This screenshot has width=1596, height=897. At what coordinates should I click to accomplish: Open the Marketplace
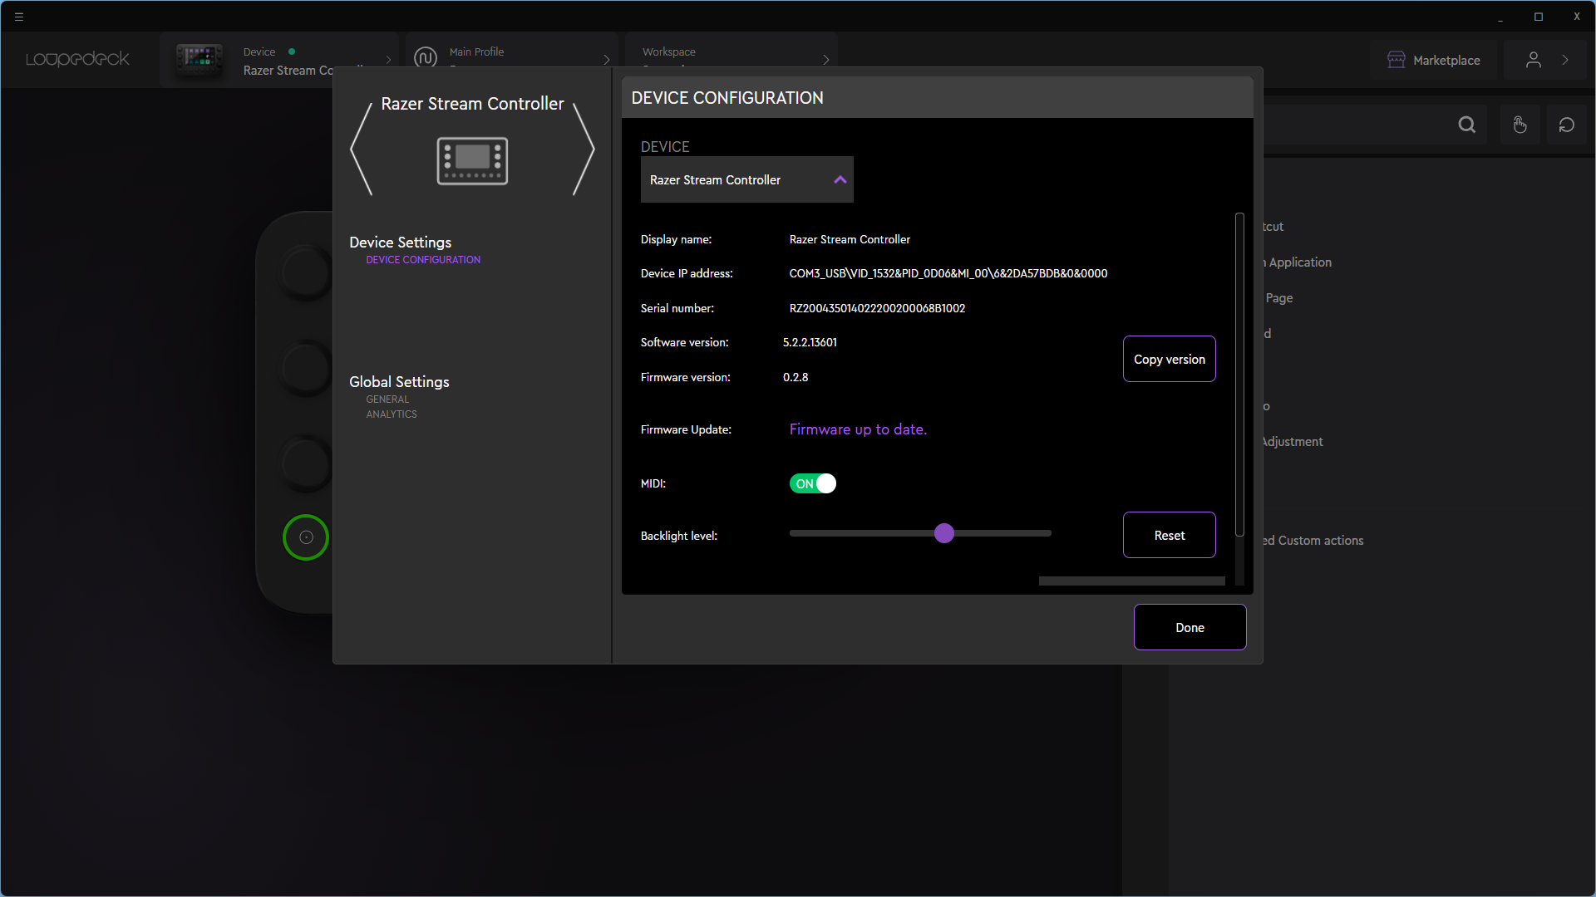click(1434, 60)
